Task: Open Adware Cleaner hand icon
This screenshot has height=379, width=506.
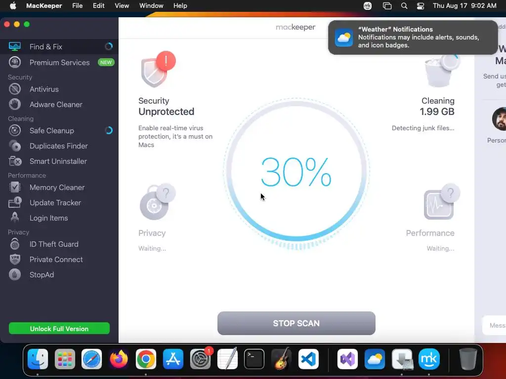Action: click(x=15, y=105)
